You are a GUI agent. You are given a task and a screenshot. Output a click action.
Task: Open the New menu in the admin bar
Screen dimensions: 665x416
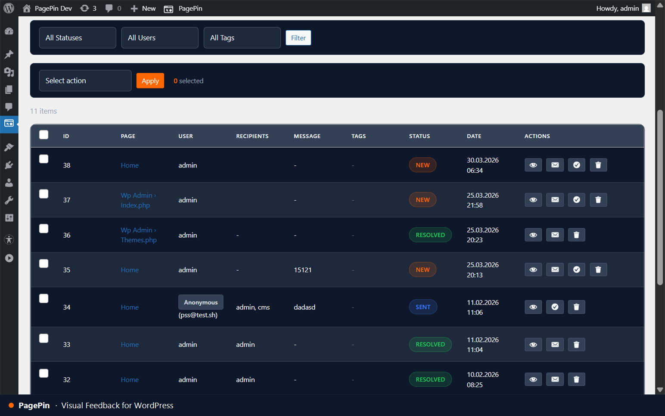point(143,8)
